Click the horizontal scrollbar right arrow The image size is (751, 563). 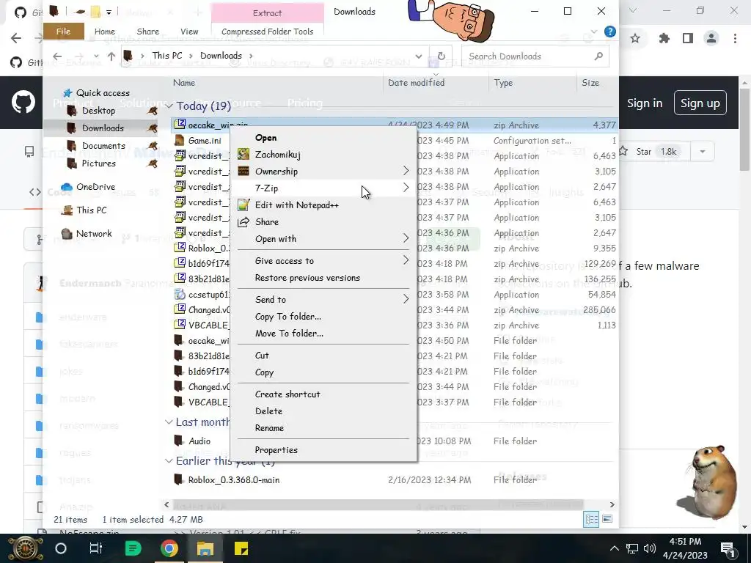coord(612,504)
